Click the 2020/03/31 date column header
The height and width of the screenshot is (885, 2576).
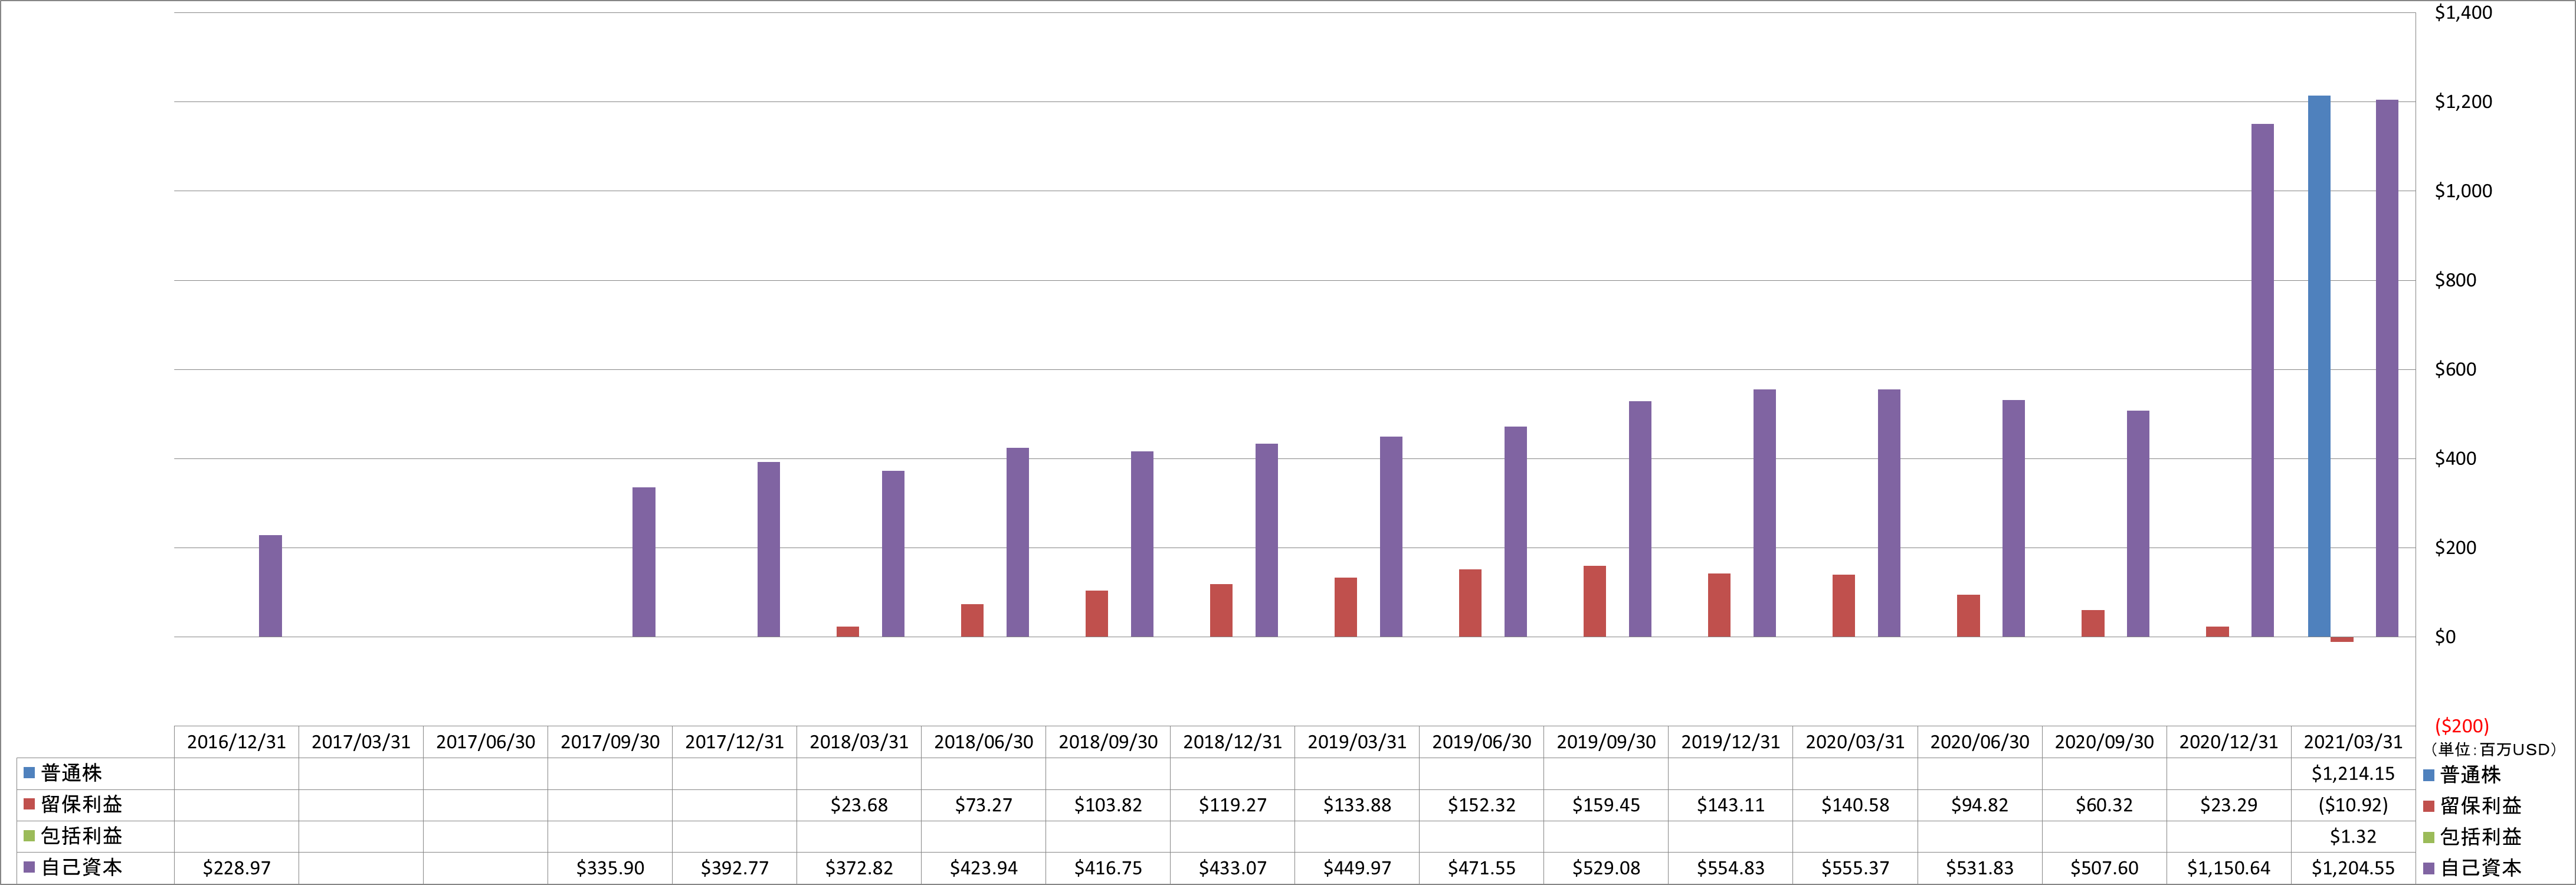pyautogui.click(x=1855, y=742)
